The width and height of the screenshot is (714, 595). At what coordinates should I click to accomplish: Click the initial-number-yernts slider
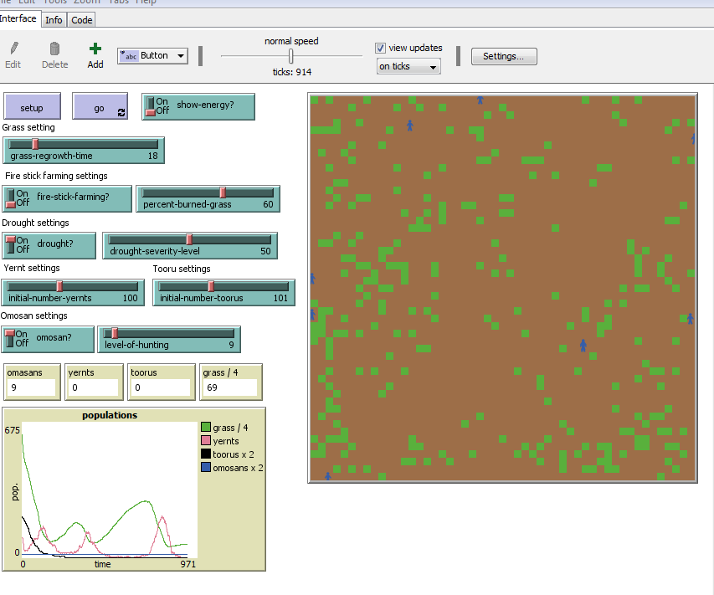(73, 293)
